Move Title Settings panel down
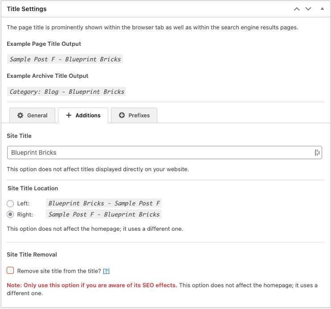Screen dimensions: 331x309 pos(308,9)
